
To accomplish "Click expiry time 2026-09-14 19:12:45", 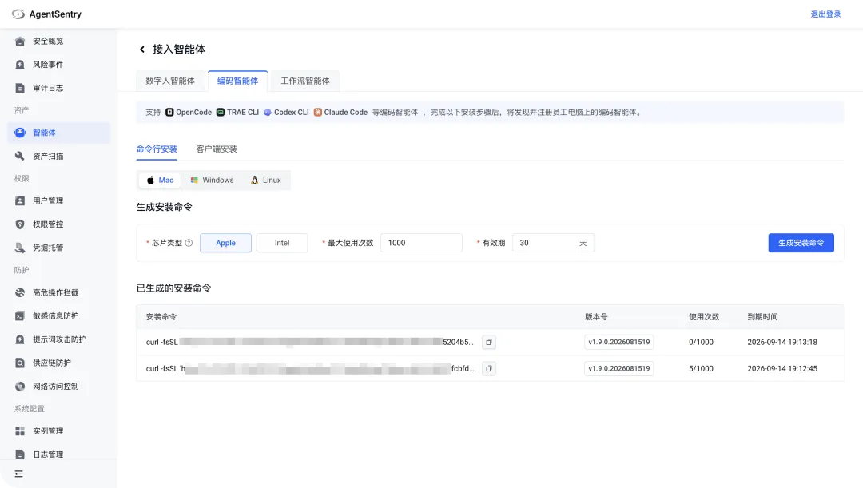I will click(782, 369).
